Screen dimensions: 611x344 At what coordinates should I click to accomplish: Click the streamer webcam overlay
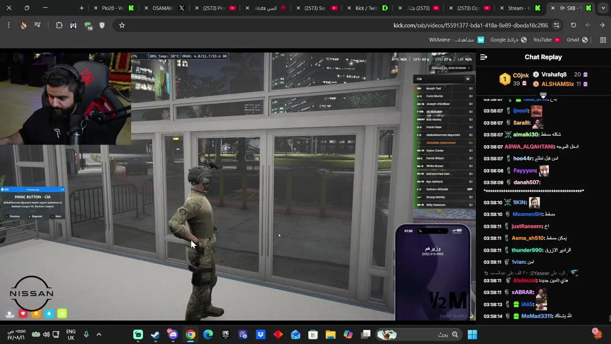(x=65, y=98)
